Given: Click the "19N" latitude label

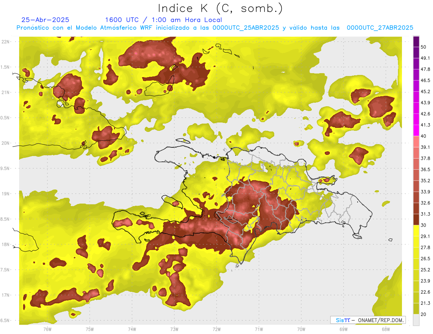Looking at the screenshot, I should click(6, 193).
